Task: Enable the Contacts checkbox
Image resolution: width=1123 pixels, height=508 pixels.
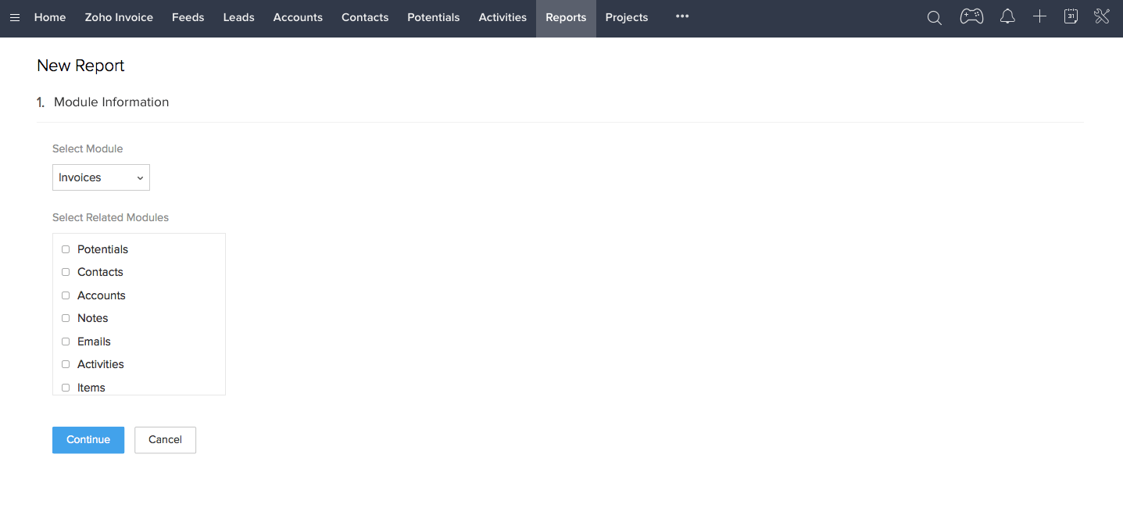Action: point(66,271)
